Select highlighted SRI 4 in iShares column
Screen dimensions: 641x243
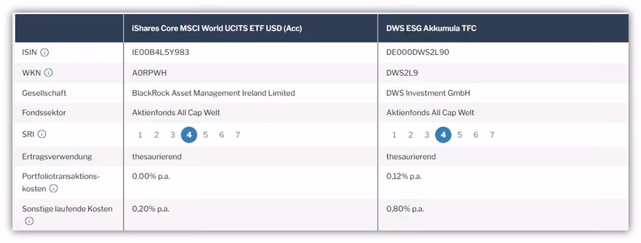[x=189, y=135]
